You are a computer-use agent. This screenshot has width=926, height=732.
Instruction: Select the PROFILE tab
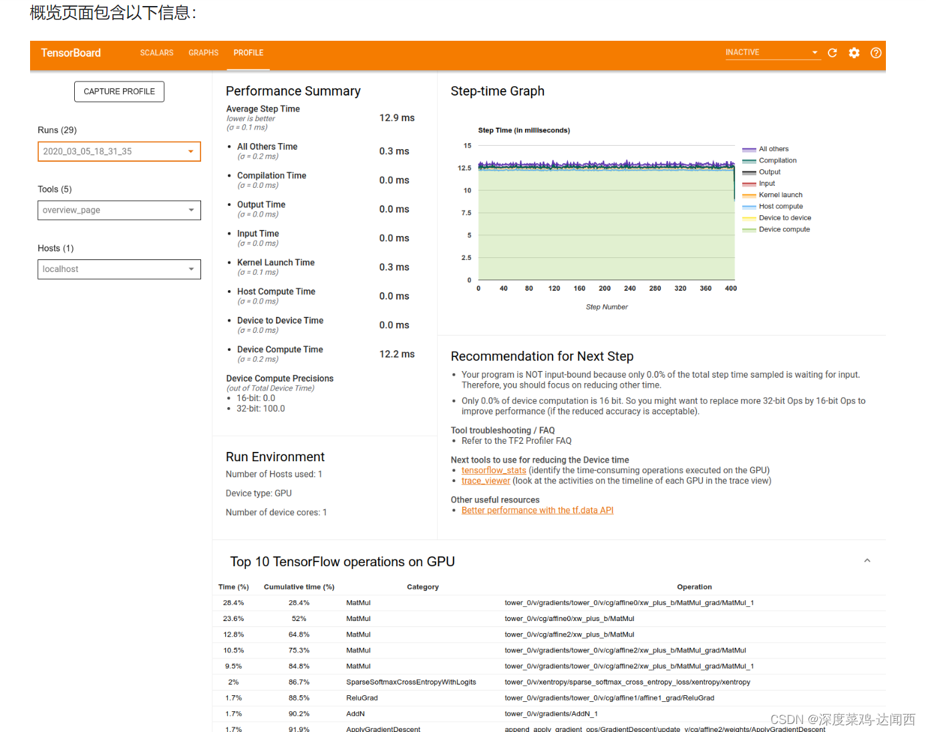(x=249, y=53)
